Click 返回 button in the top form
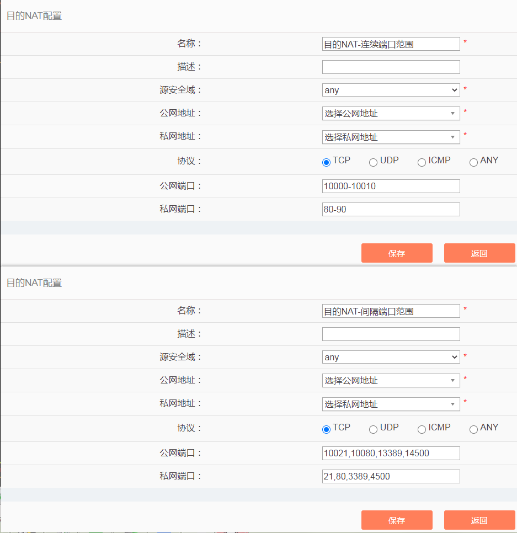 [x=479, y=253]
